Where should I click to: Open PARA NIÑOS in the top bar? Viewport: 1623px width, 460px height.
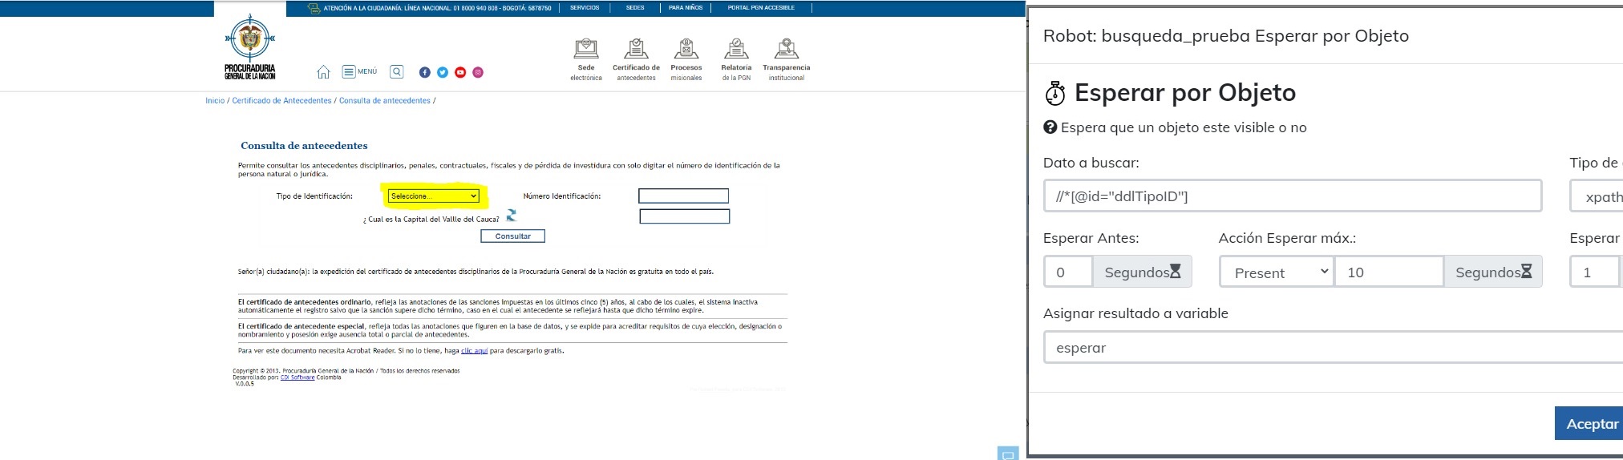pyautogui.click(x=686, y=8)
